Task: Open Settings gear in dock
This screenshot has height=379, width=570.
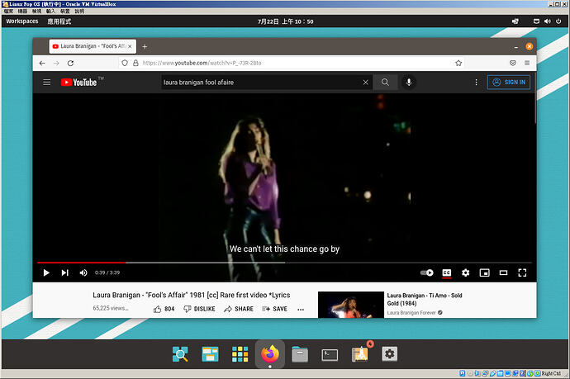Action: [x=389, y=354]
